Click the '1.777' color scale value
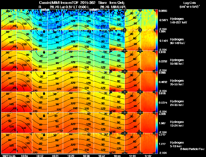The width and height of the screenshot is (206, 157). (x=162, y=144)
